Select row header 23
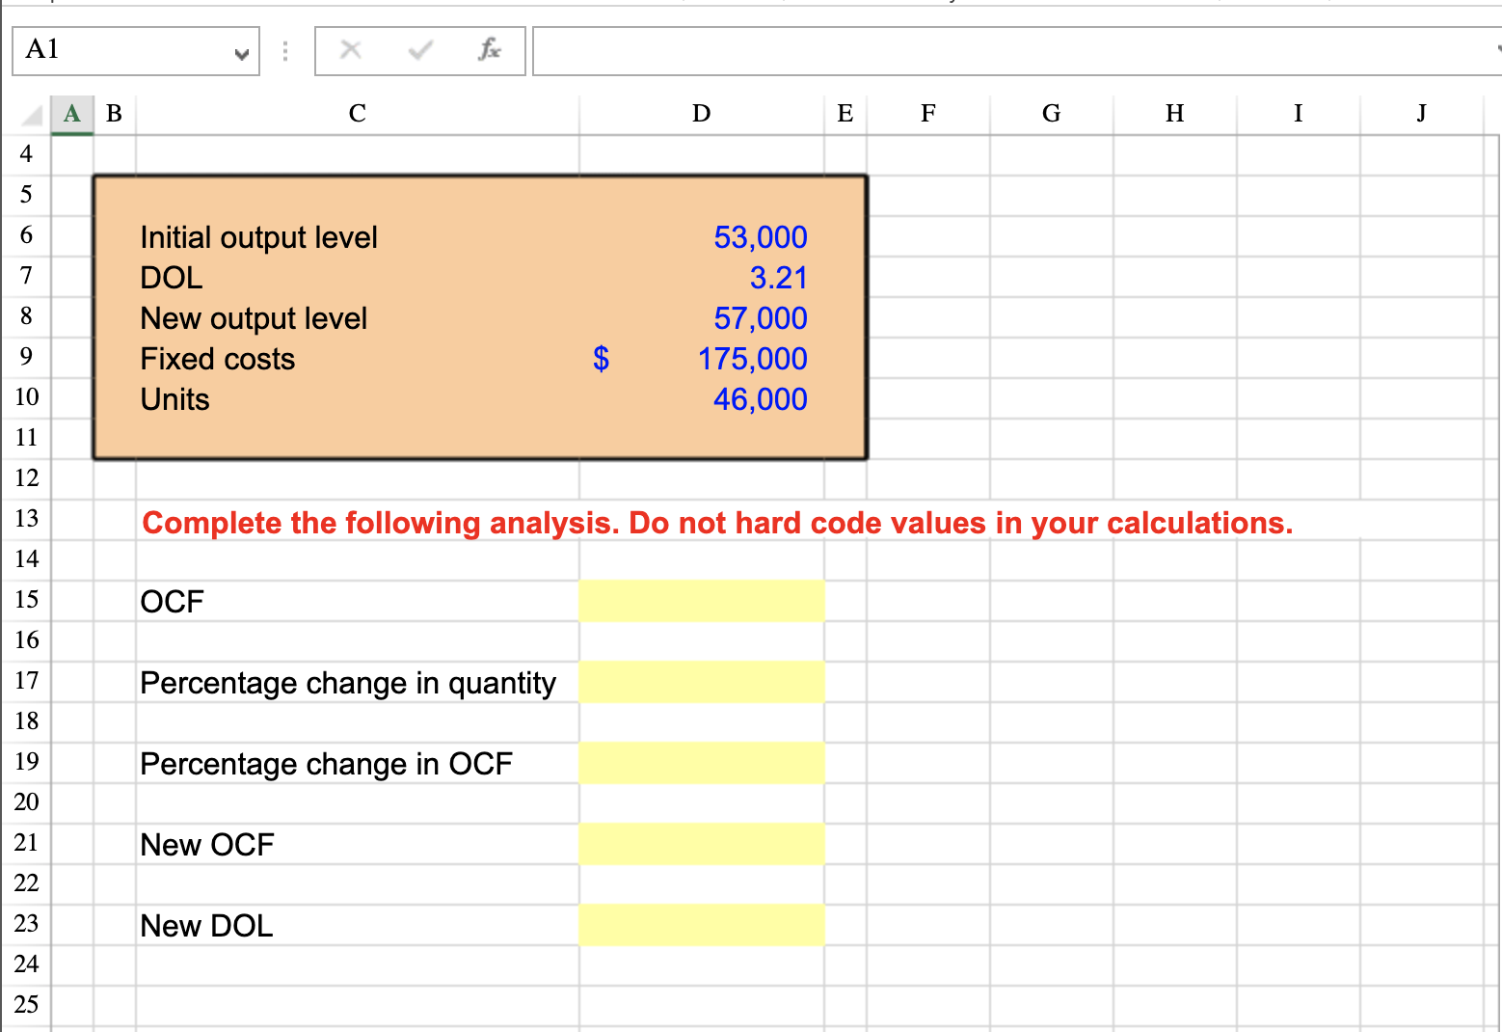This screenshot has width=1502, height=1032. click(26, 923)
